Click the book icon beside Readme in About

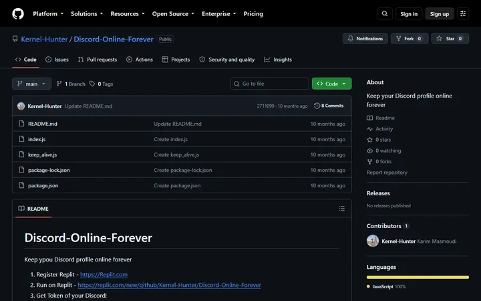click(x=369, y=118)
